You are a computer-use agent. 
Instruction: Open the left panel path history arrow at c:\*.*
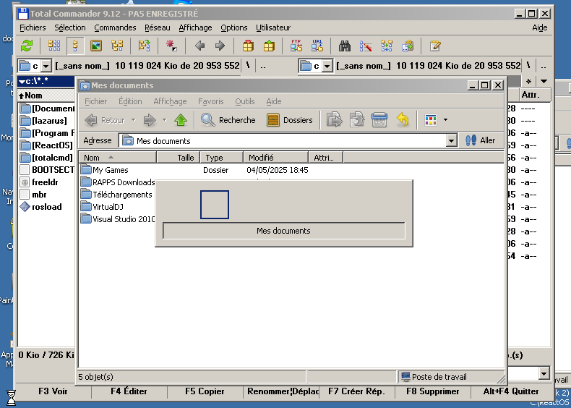[22, 81]
